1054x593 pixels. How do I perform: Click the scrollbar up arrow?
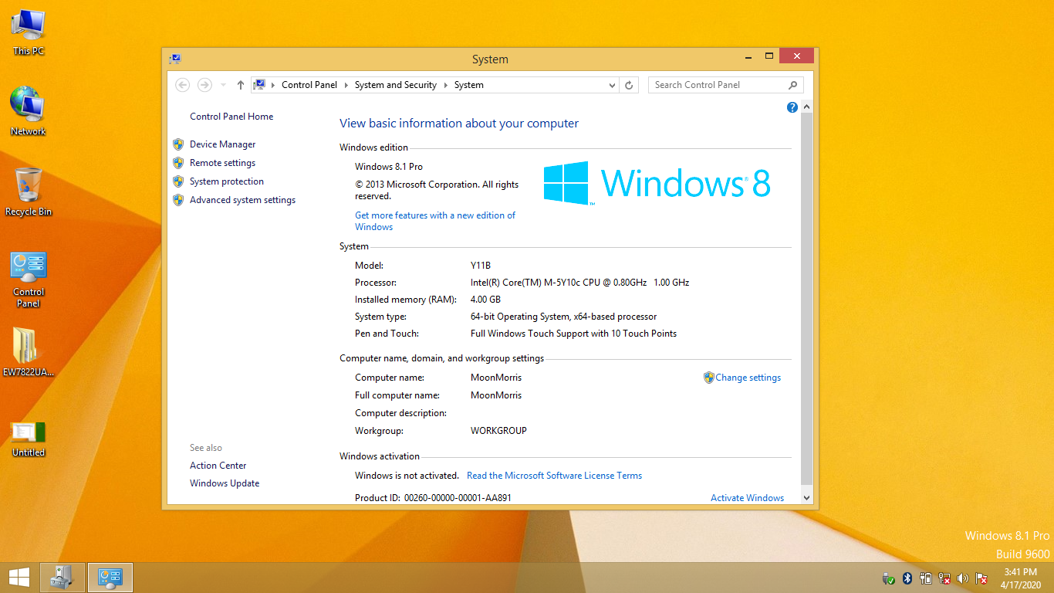(x=807, y=107)
